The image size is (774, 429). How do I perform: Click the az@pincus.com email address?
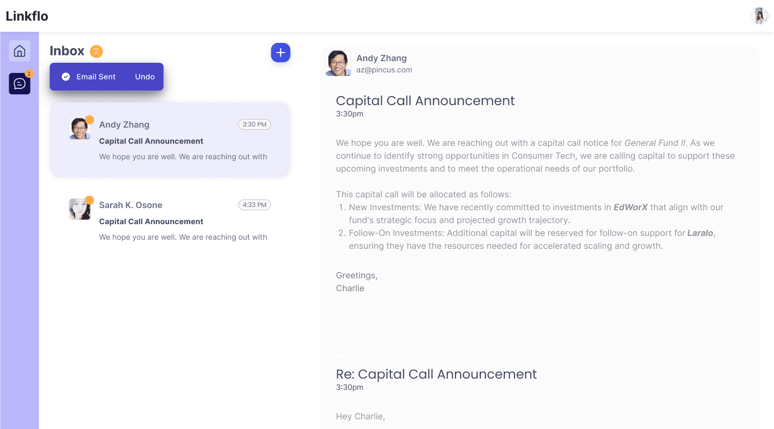coord(384,70)
